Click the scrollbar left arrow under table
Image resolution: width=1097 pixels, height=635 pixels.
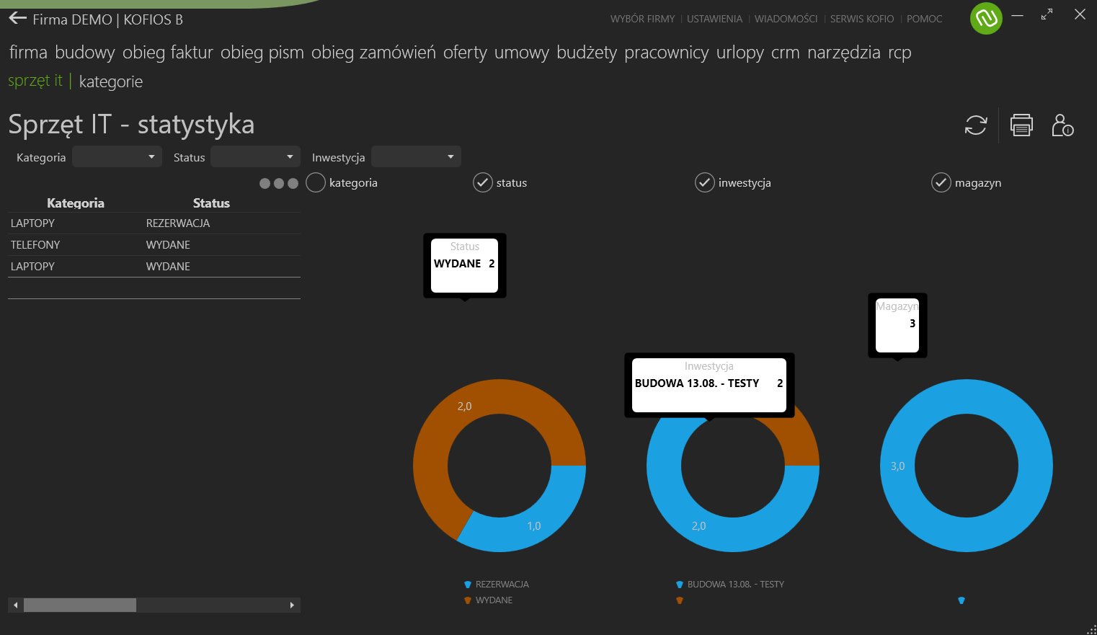pos(16,605)
